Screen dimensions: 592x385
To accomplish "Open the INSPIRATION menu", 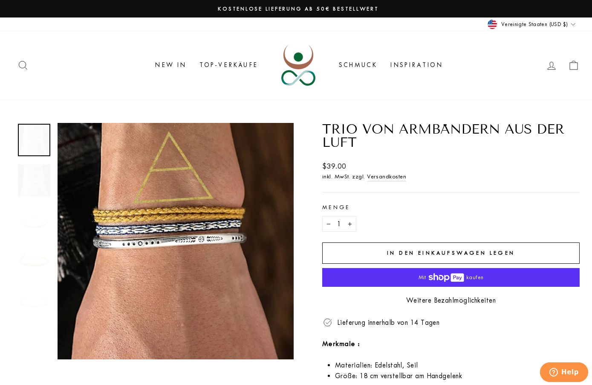I will pyautogui.click(x=416, y=65).
